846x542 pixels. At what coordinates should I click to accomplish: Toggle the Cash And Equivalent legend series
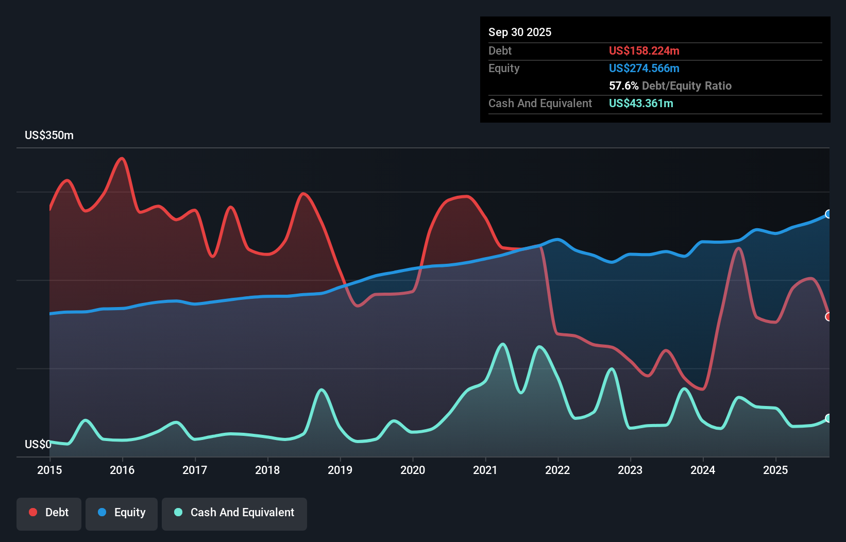point(234,514)
